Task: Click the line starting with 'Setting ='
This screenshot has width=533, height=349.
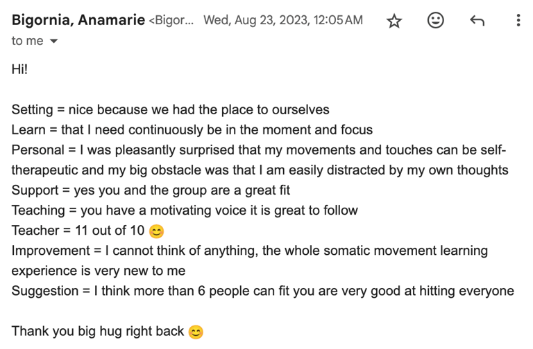Action: click(x=170, y=110)
